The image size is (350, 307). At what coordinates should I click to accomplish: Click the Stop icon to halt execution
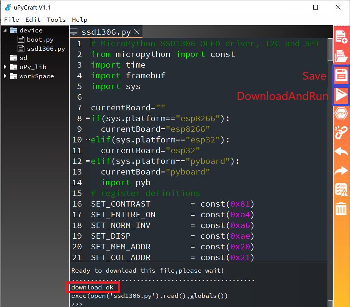340,113
